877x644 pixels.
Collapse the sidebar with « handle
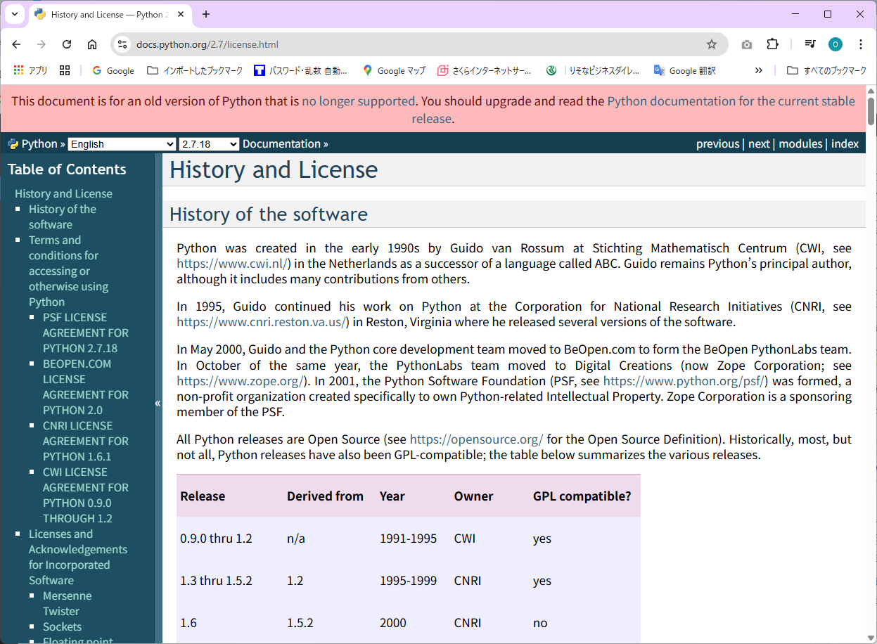pyautogui.click(x=158, y=403)
